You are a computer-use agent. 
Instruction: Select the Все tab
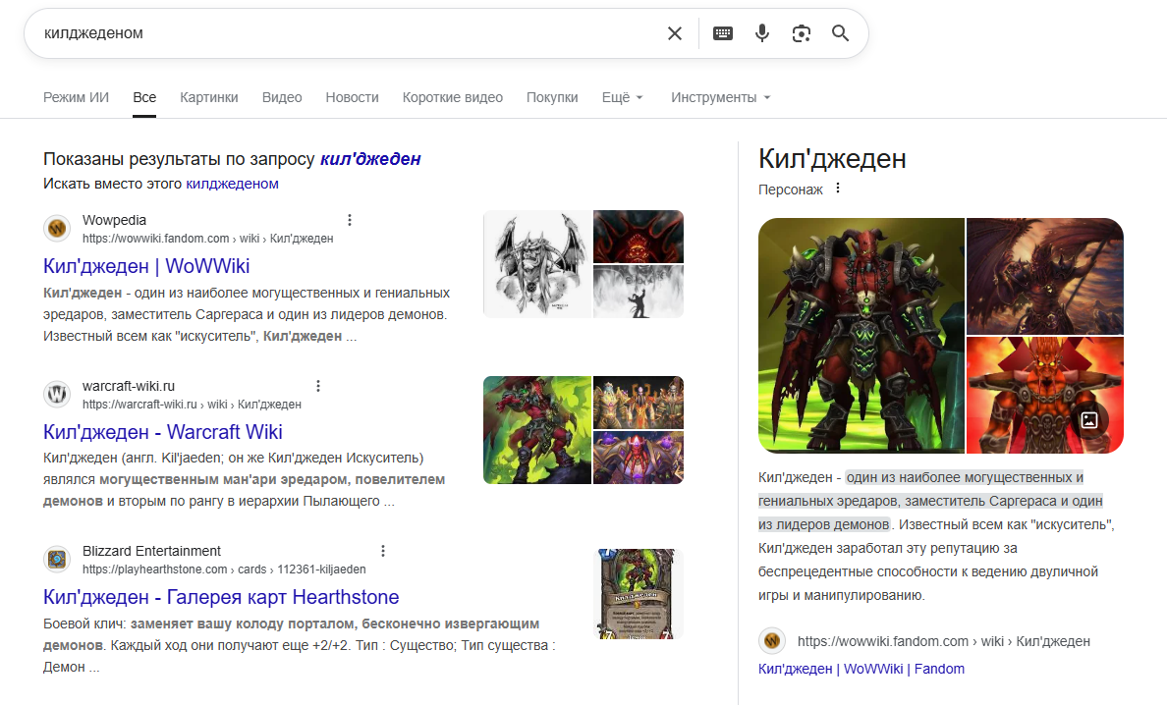click(x=144, y=97)
